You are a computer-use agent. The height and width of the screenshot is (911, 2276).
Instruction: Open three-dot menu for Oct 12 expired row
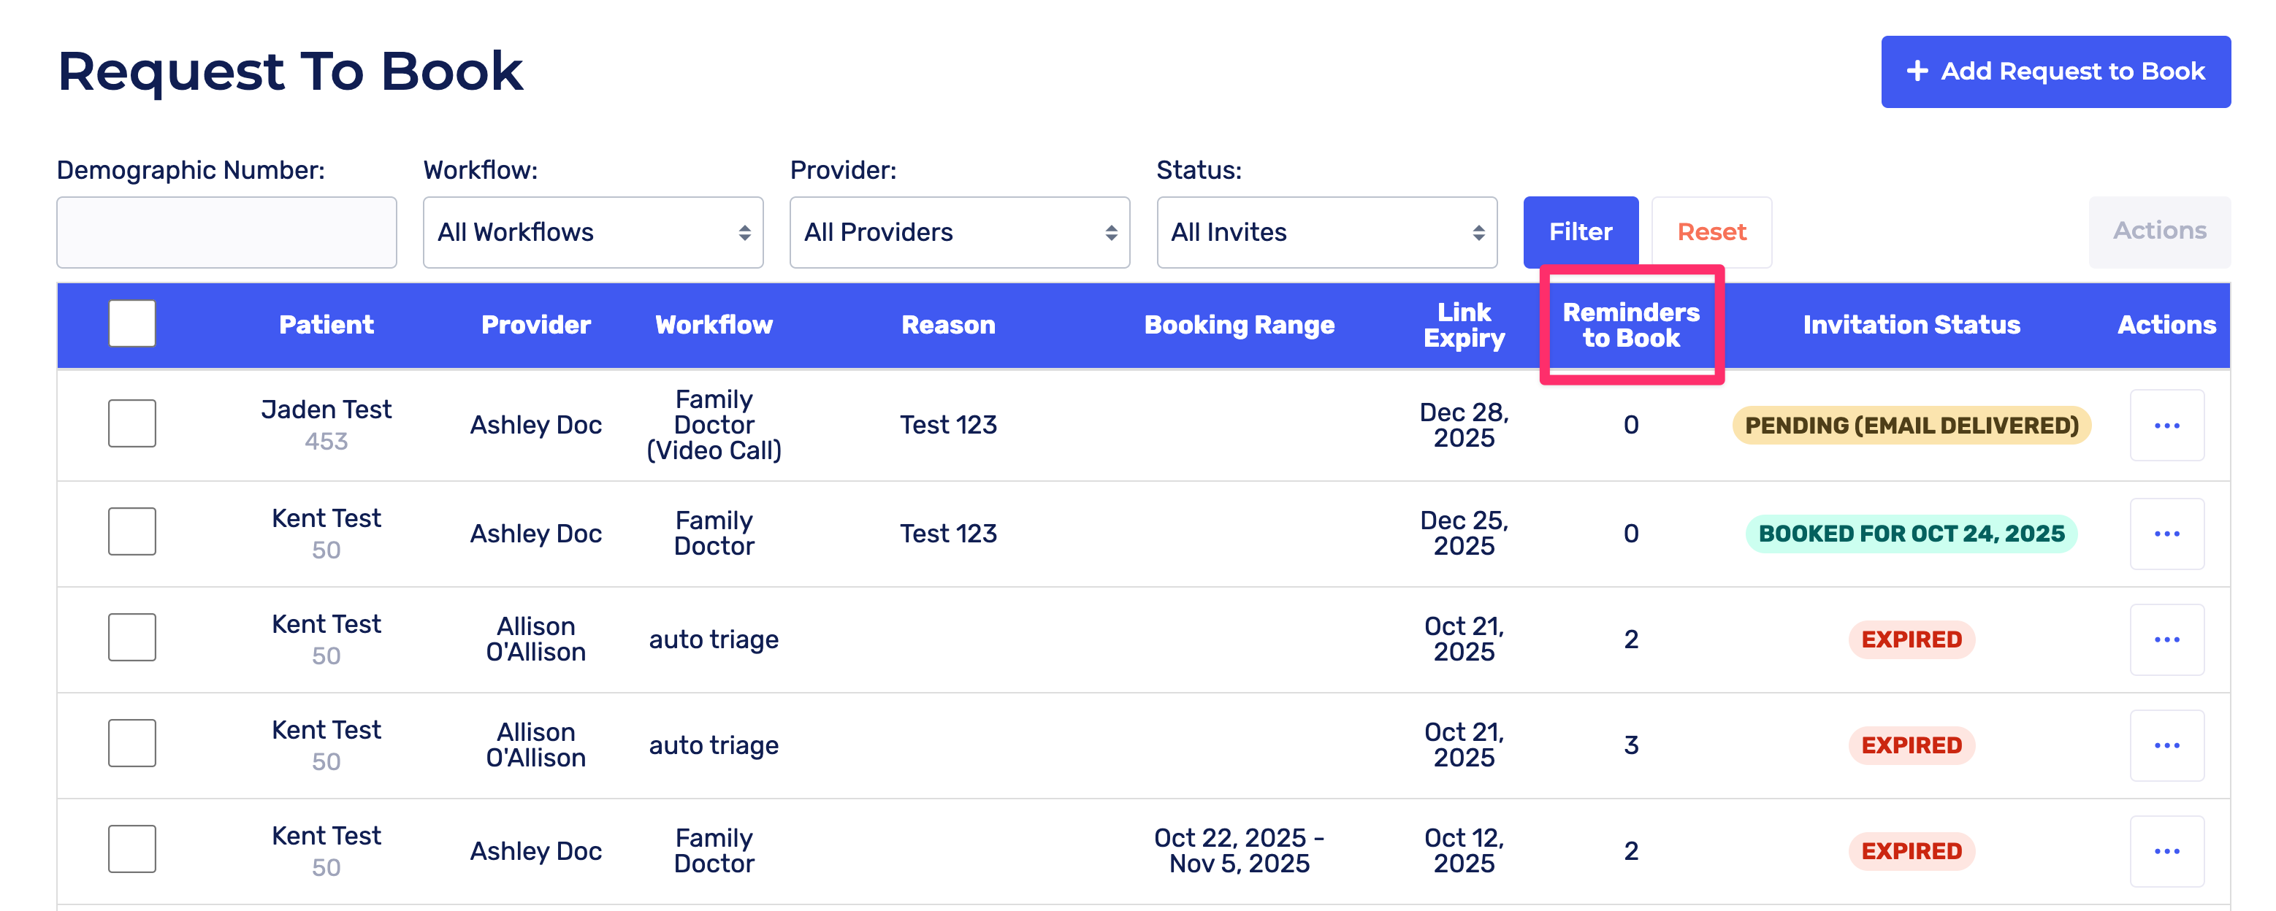pos(2166,851)
